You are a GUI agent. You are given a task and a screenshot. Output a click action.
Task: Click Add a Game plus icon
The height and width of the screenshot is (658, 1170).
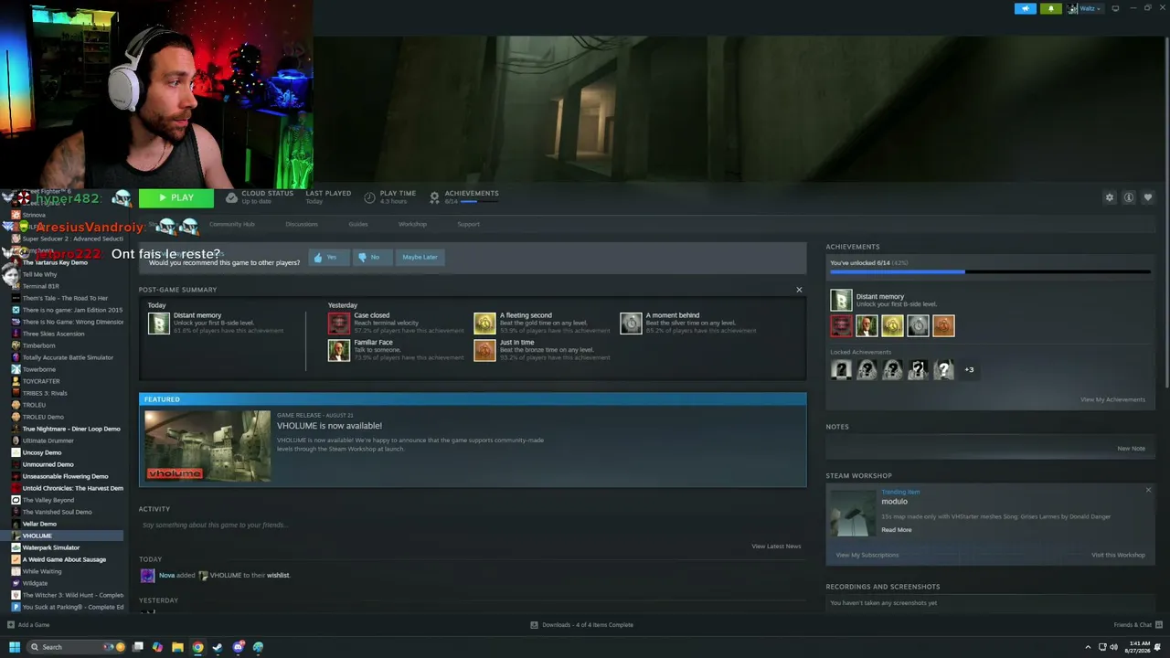point(11,625)
